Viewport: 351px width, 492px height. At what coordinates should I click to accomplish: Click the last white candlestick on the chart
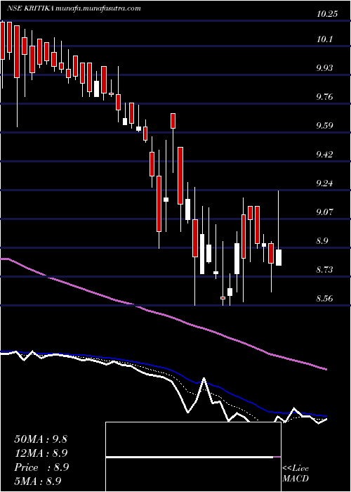(279, 258)
